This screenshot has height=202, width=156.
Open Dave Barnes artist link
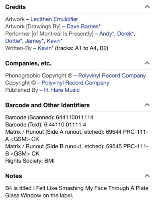click(x=83, y=26)
